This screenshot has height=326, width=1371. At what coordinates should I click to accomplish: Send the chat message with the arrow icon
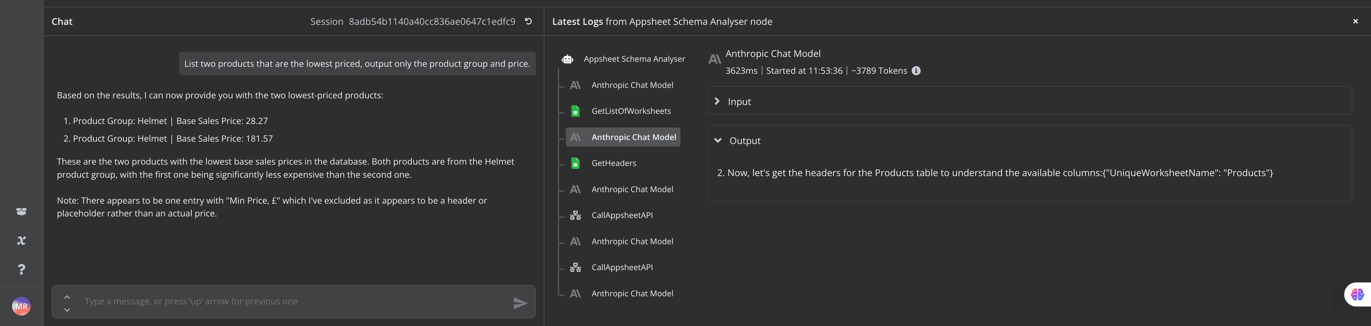pyautogui.click(x=520, y=303)
